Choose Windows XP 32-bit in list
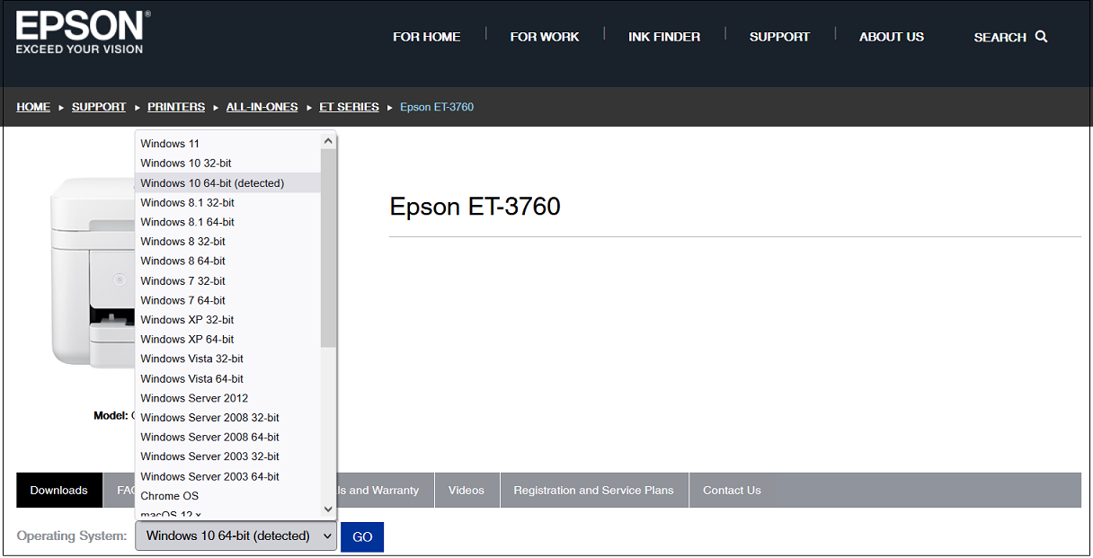Image resolution: width=1093 pixels, height=558 pixels. [x=228, y=320]
